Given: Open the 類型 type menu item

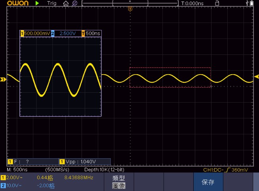Looking at the screenshot, I should pos(118,178).
